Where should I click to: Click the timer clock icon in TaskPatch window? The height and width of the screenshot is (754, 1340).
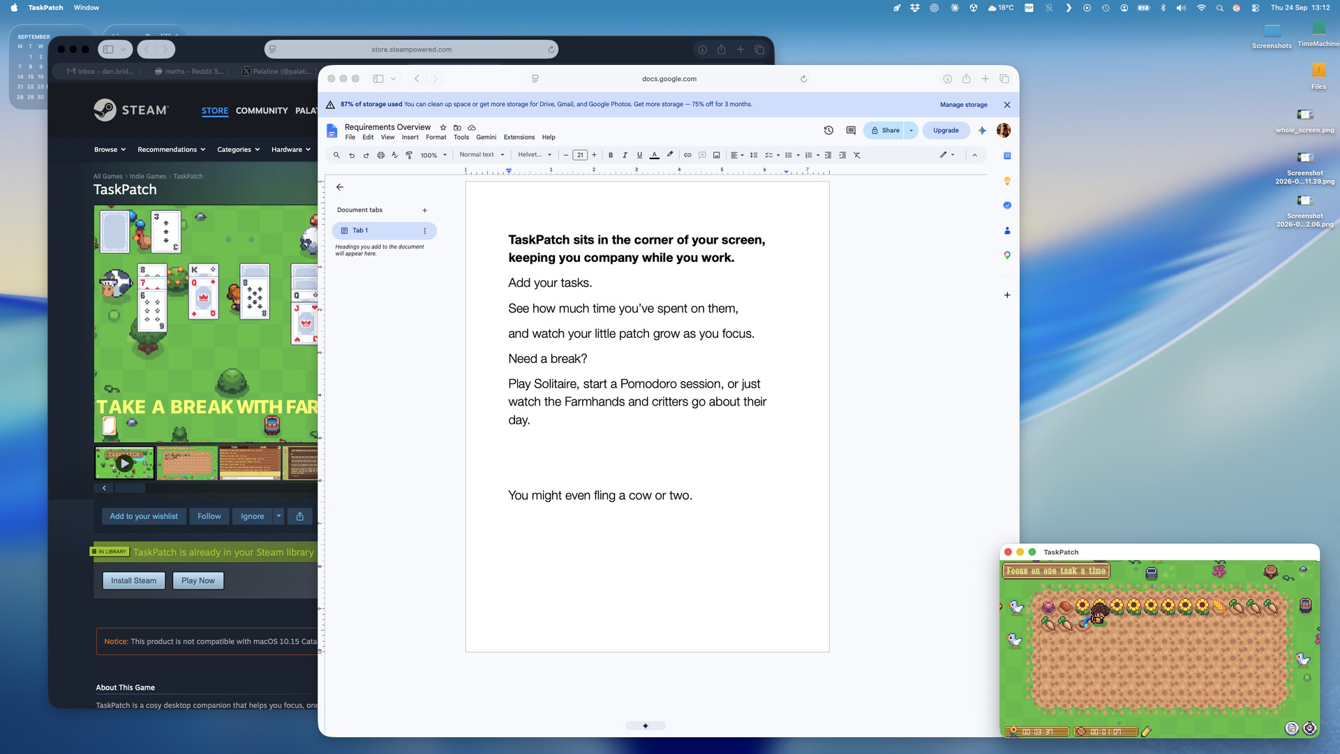click(x=1310, y=728)
